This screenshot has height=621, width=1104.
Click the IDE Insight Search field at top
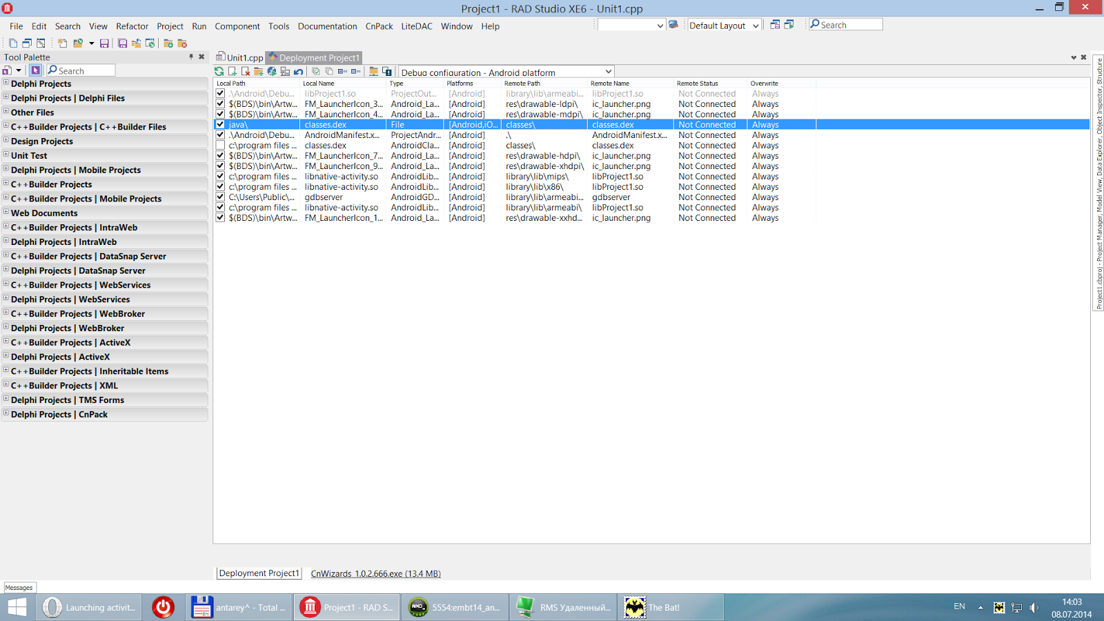(846, 25)
